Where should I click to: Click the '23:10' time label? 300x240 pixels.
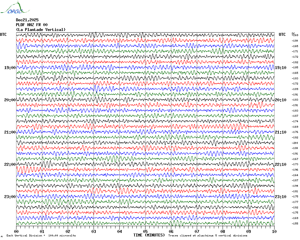click(x=281, y=197)
